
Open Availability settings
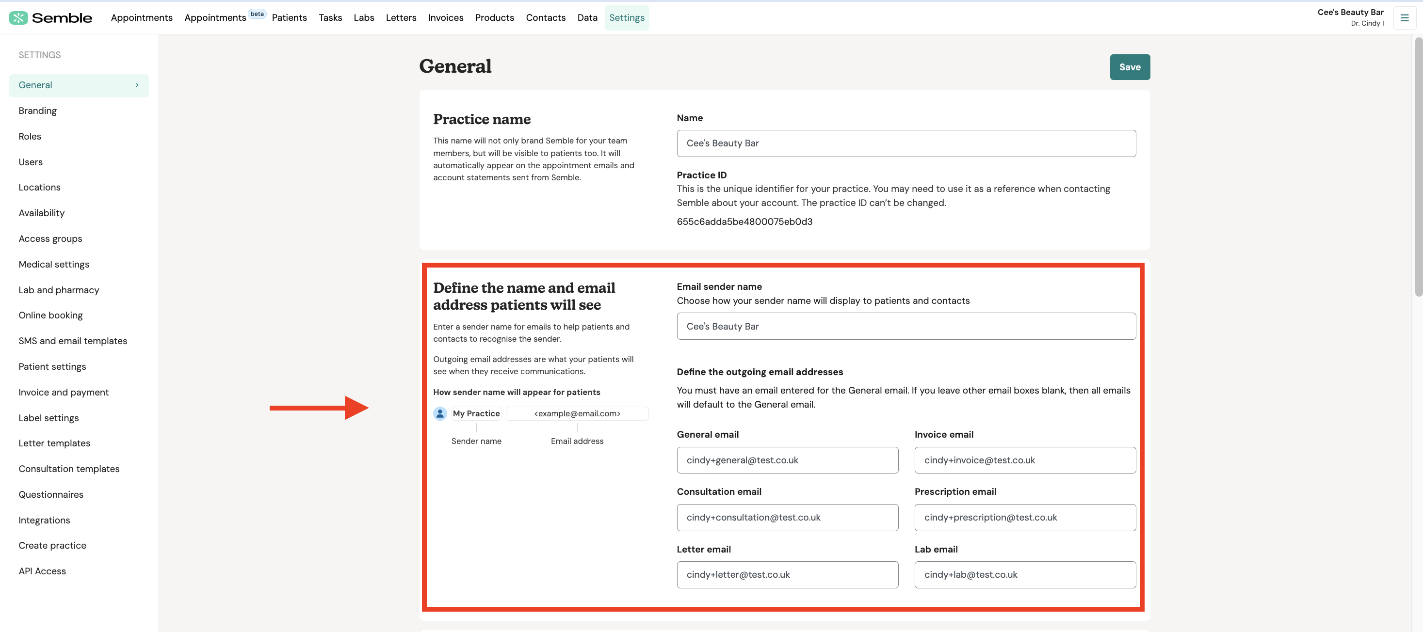pyautogui.click(x=41, y=213)
